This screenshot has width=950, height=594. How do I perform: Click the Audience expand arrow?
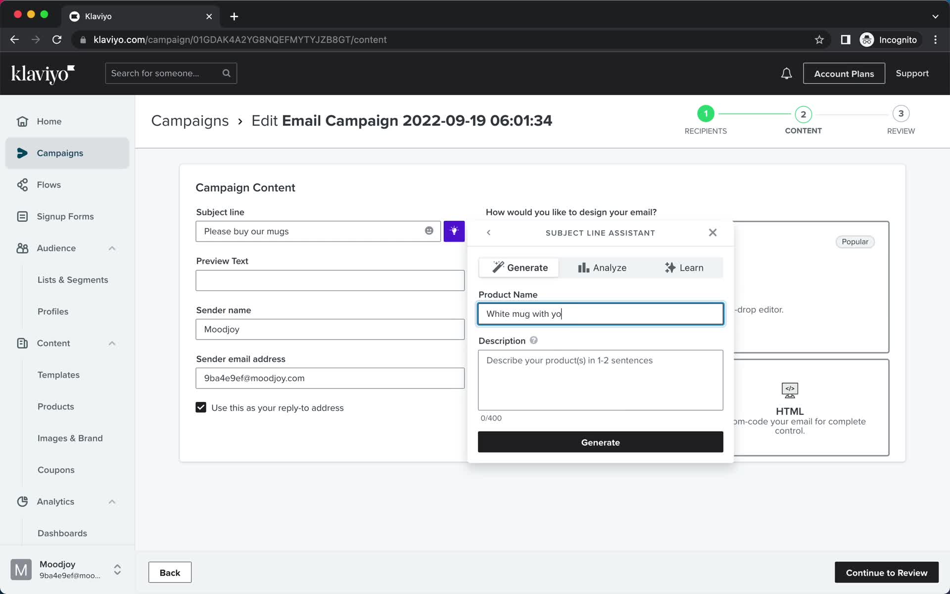point(111,247)
